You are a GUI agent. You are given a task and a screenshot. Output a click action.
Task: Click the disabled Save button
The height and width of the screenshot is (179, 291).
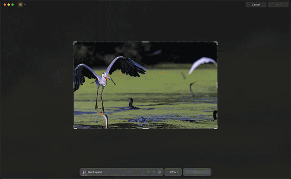click(278, 5)
